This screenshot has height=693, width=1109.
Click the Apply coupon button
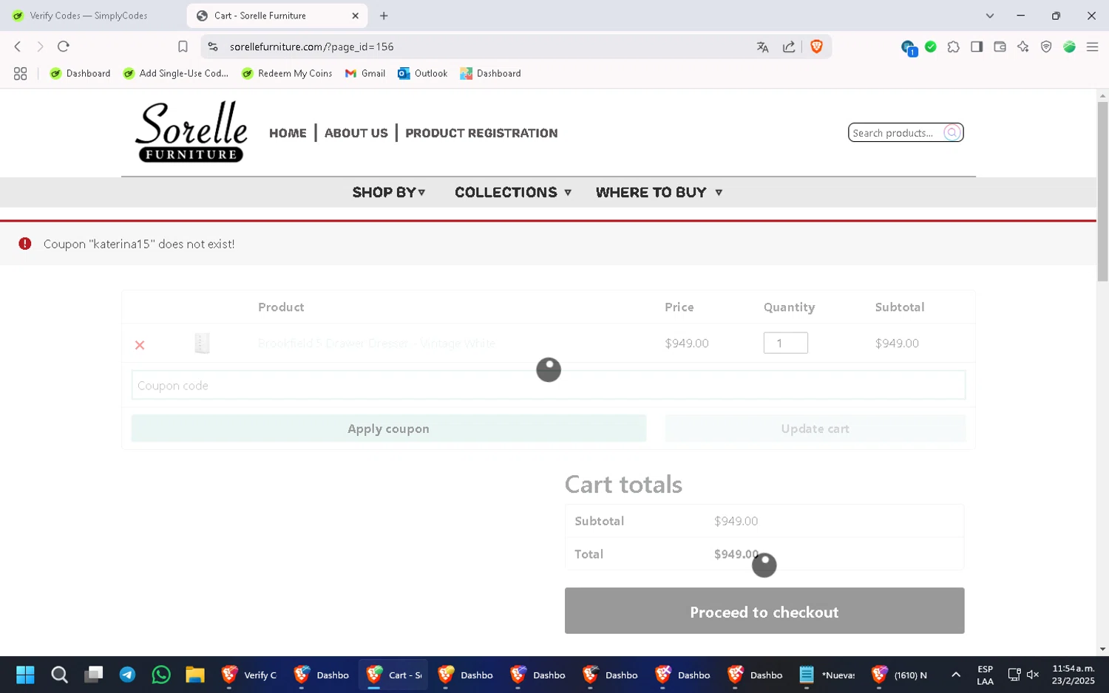tap(389, 429)
